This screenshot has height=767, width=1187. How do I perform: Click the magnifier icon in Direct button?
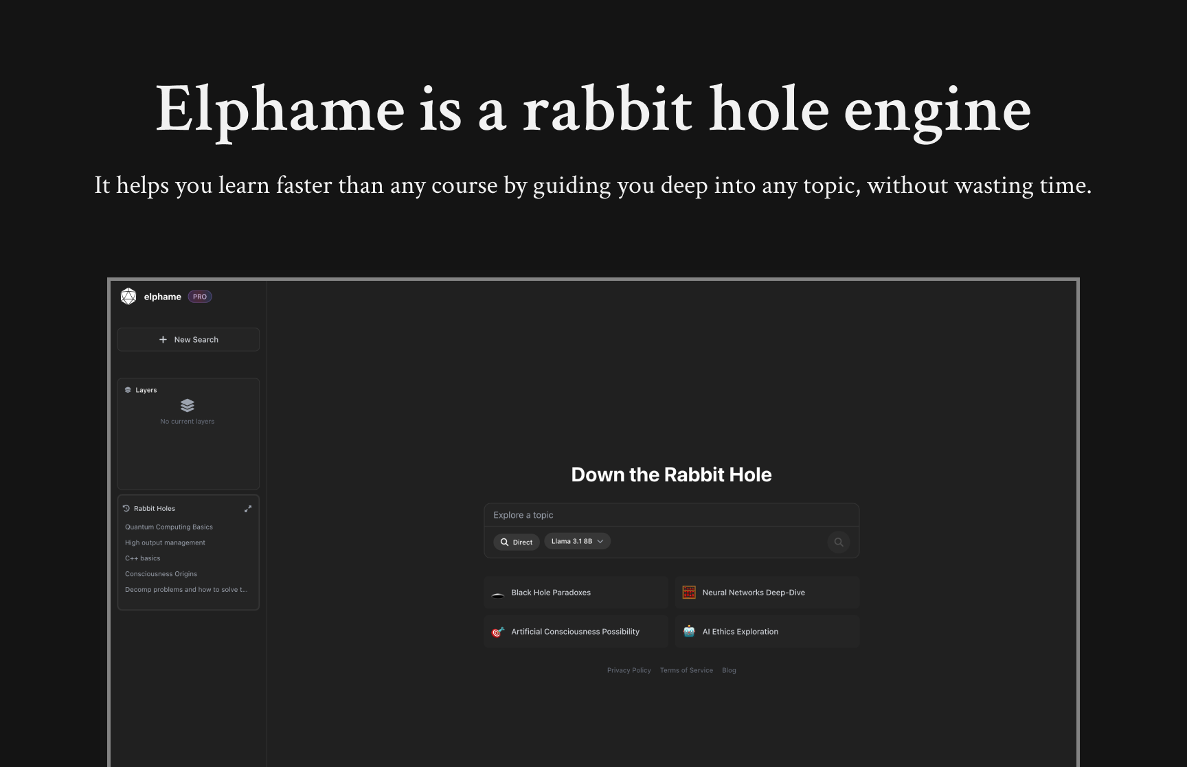504,542
